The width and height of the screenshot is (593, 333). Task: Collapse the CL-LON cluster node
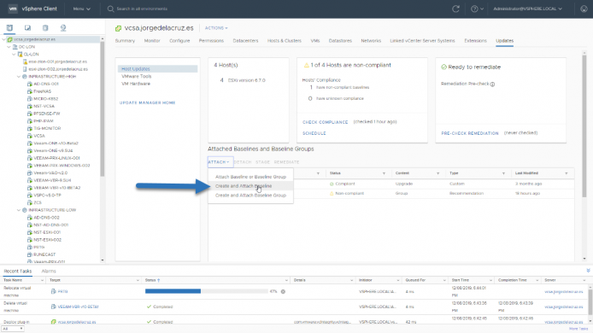(x=14, y=55)
